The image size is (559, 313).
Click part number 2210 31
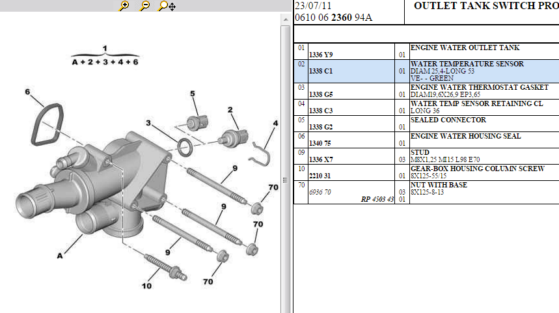(x=320, y=176)
